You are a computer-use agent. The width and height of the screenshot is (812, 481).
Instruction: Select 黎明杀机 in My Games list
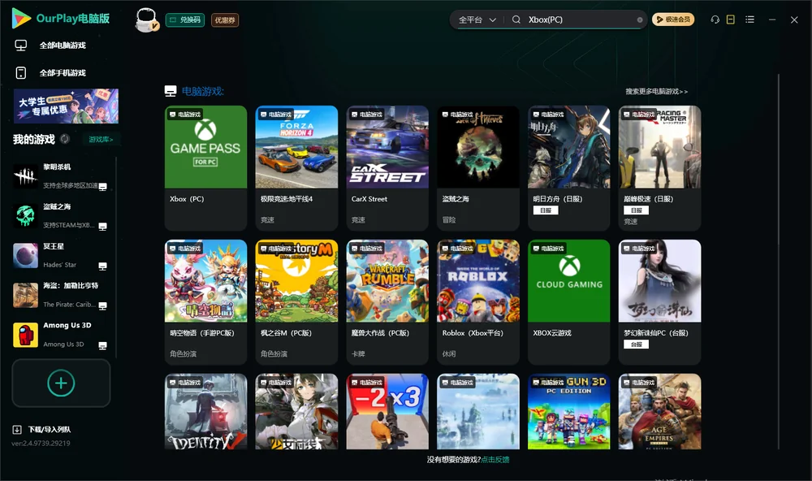[x=63, y=176]
